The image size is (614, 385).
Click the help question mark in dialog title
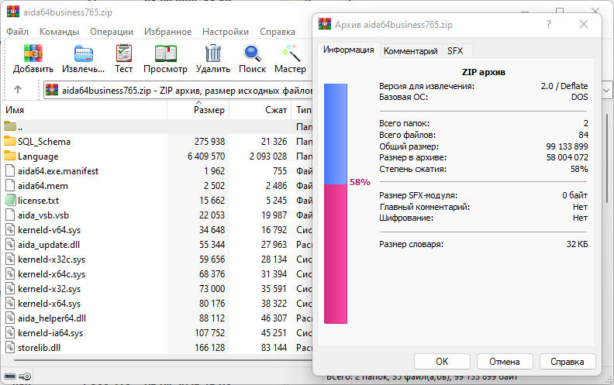click(549, 24)
